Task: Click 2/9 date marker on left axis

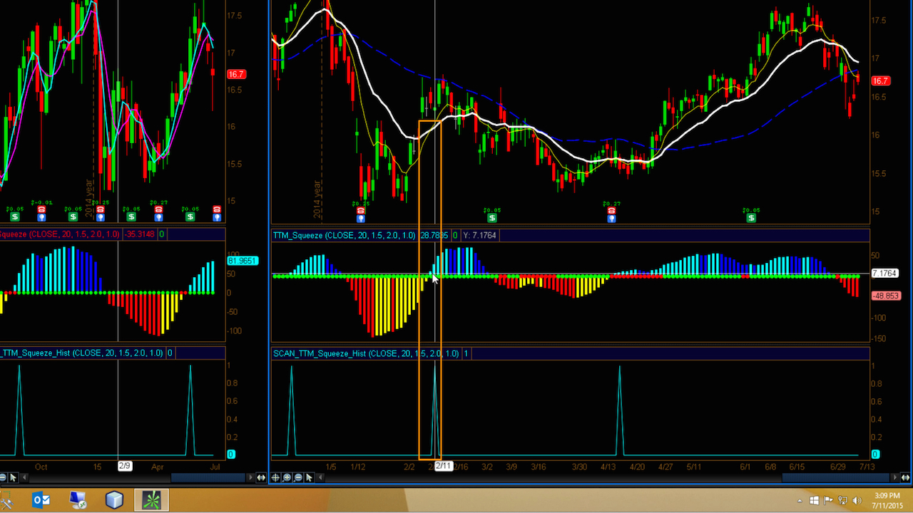Action: coord(125,466)
